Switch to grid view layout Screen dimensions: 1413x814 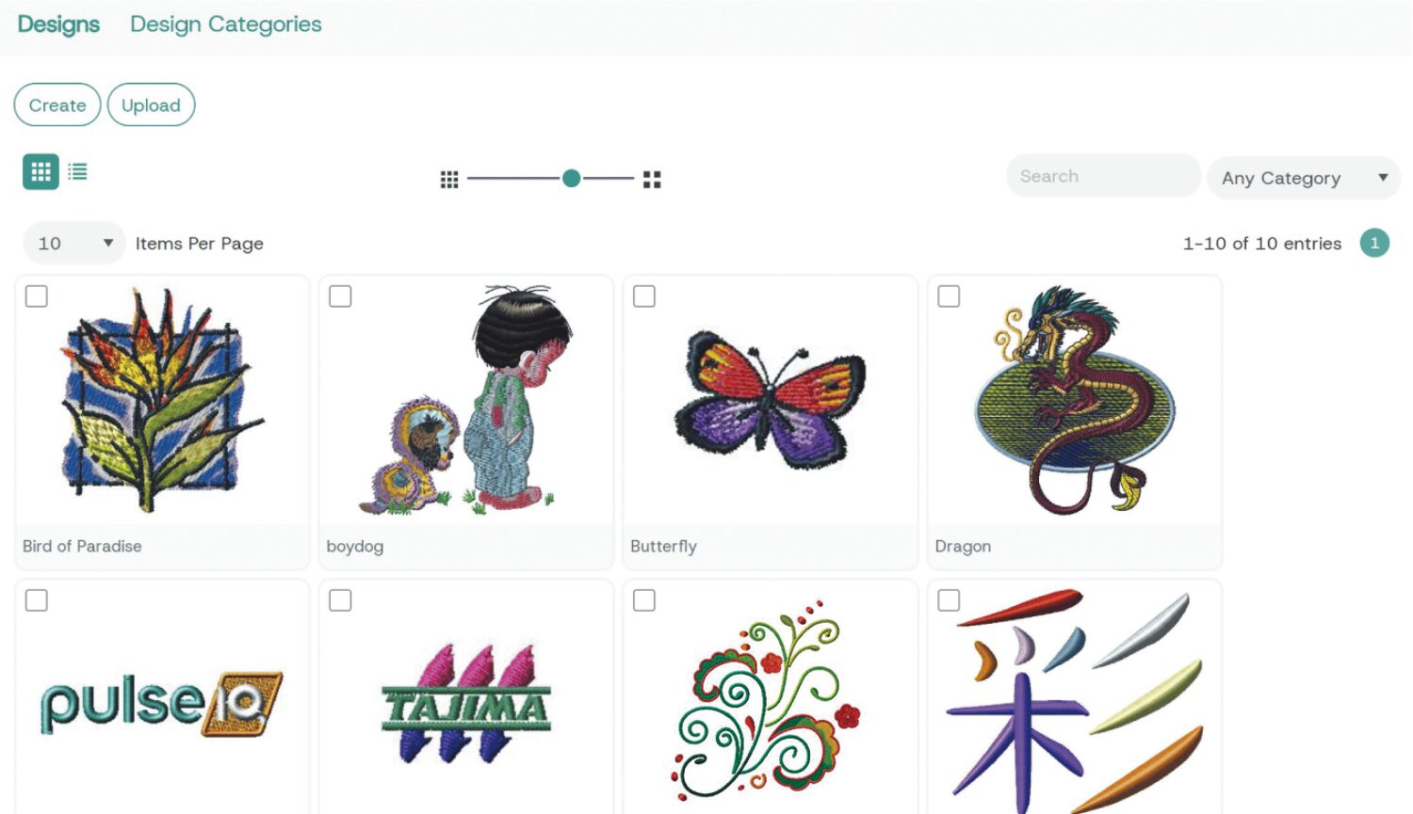click(41, 171)
